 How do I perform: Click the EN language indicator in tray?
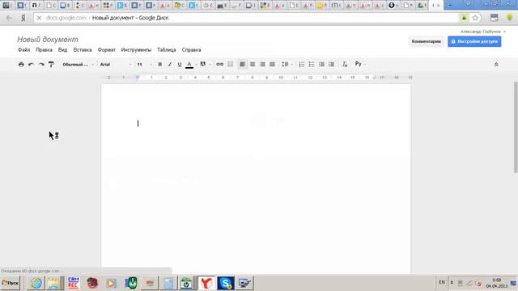click(442, 282)
